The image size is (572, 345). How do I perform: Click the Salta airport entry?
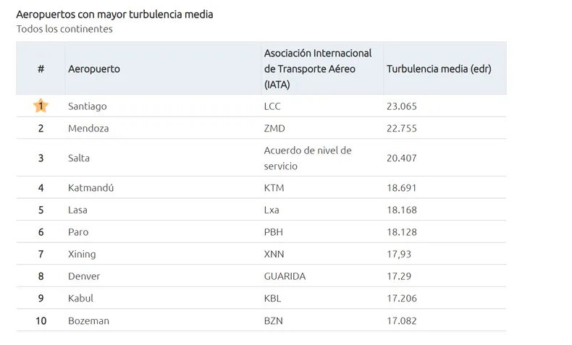click(x=79, y=158)
